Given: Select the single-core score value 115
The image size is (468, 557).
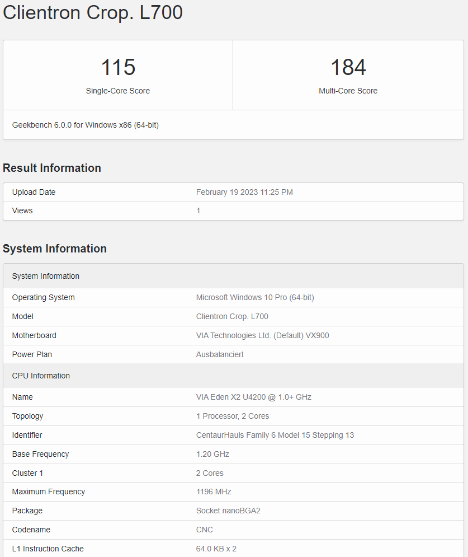Looking at the screenshot, I should point(118,67).
